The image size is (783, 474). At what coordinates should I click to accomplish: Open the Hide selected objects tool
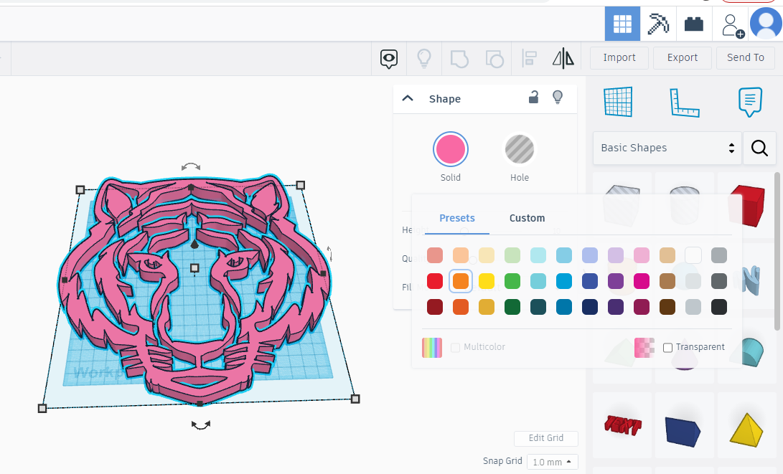[388, 58]
